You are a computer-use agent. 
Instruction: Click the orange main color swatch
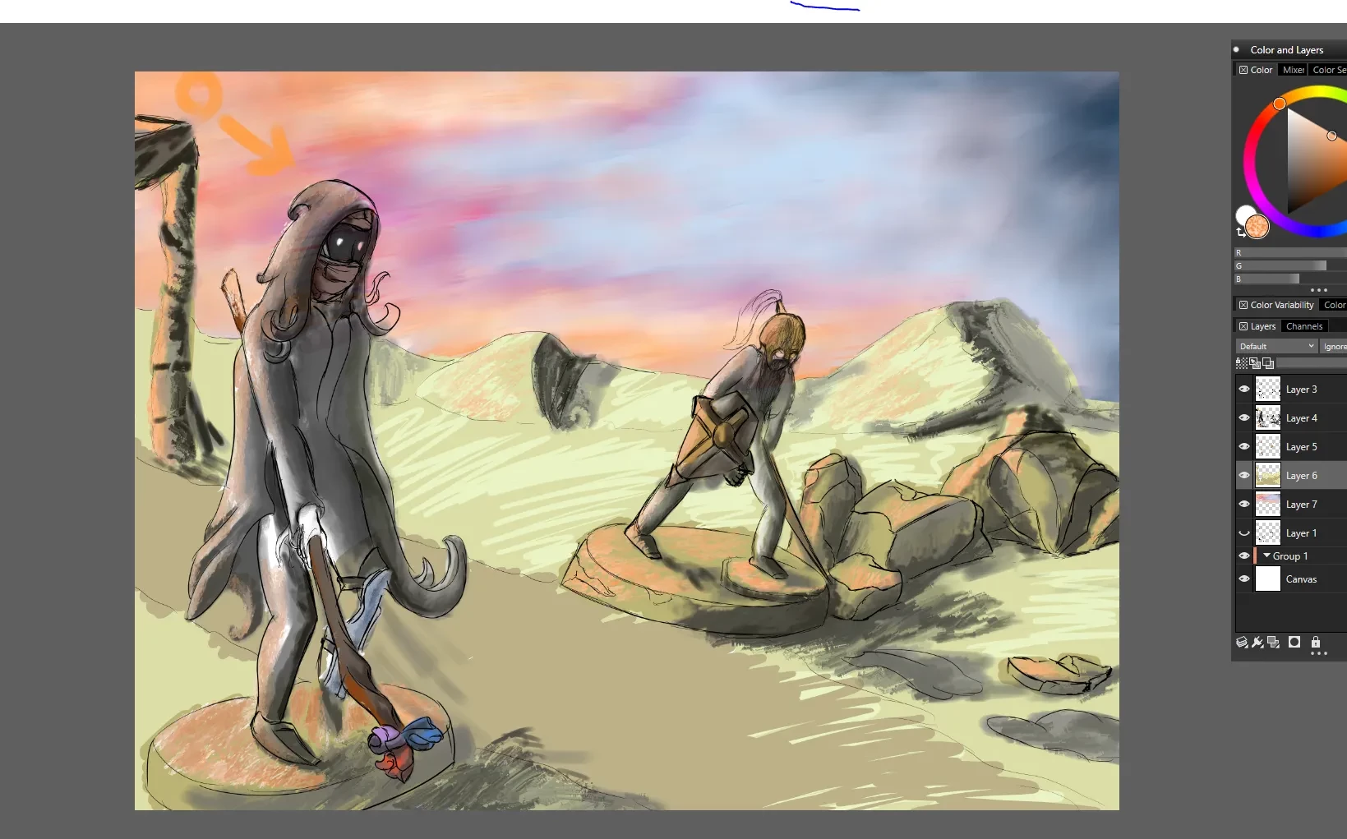point(1257,227)
